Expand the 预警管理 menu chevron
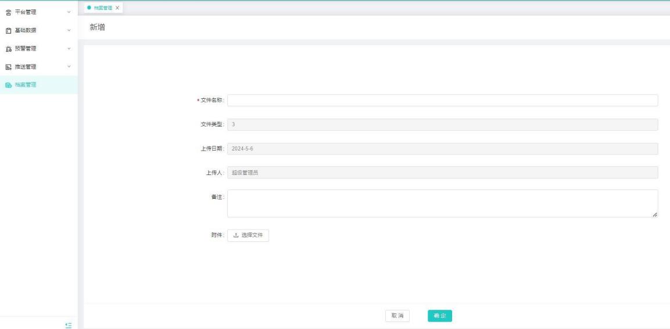The image size is (670, 329). pos(69,48)
